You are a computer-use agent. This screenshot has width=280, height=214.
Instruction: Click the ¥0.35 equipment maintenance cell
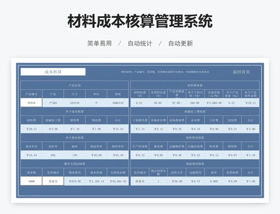click(x=177, y=129)
